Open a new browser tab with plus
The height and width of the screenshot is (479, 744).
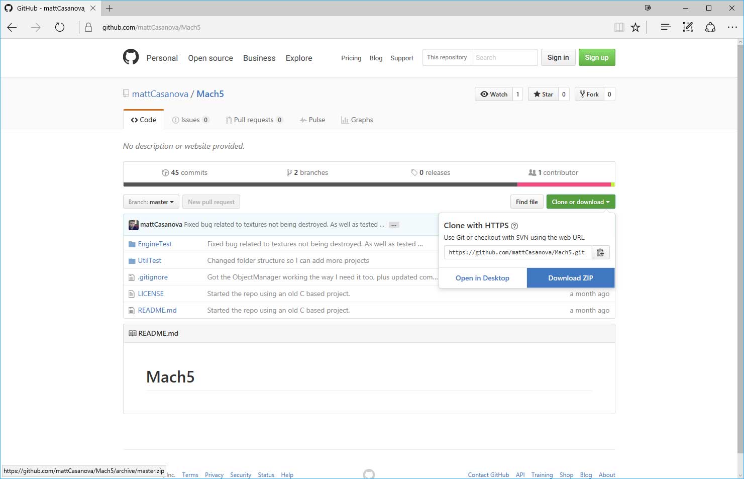point(109,8)
